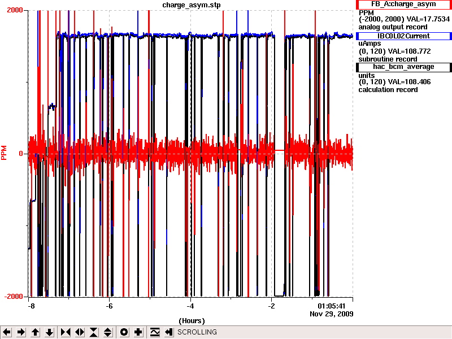Image resolution: width=452 pixels, height=339 pixels.
Task: Click the 'subroutine record' description
Action: (x=388, y=59)
